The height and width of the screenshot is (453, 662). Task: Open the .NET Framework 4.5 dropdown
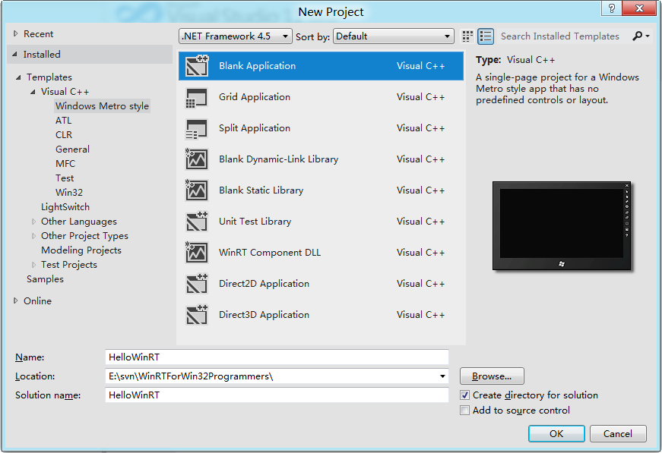[235, 36]
